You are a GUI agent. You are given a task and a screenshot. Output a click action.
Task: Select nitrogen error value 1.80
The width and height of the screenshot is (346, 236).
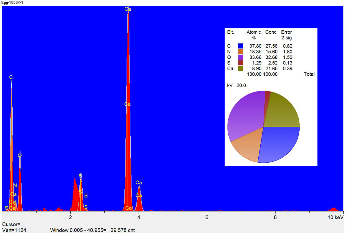coord(288,52)
